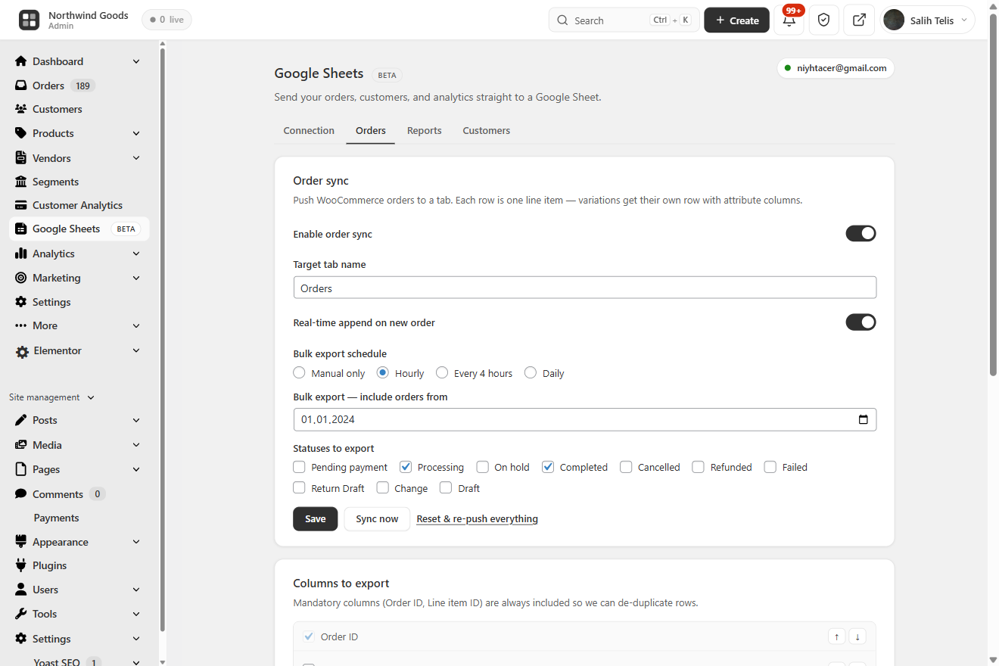Viewport: 999px width, 666px height.
Task: Move Order ID column up
Action: coord(836,636)
